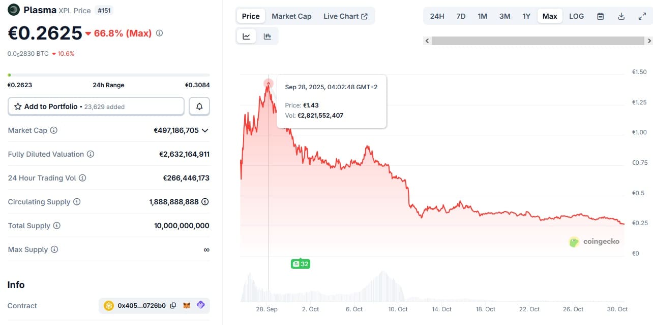Screen dimensions: 653x325
Task: Select the 24H time range
Action: tap(437, 16)
